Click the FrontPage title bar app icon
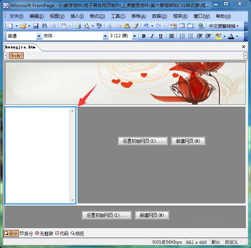Screen dimensions: 251x248 (6, 6)
